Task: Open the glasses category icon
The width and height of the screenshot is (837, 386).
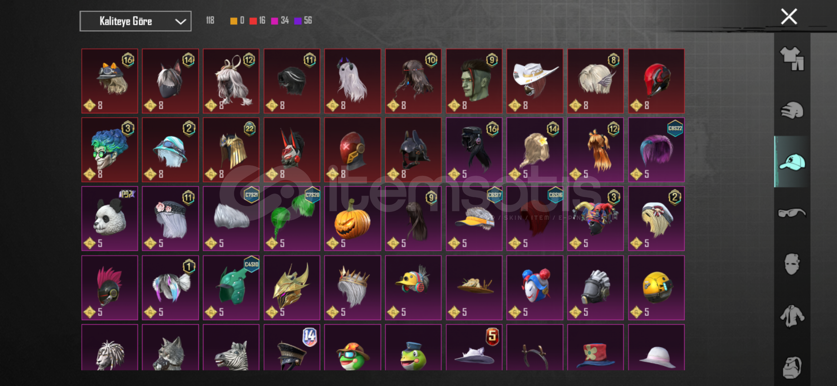Action: [792, 213]
